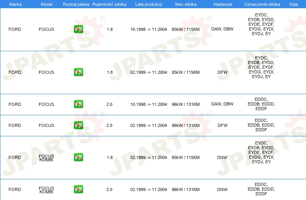The width and height of the screenshot is (306, 200).
Task: Click the Marka column header
Action: [15, 4]
